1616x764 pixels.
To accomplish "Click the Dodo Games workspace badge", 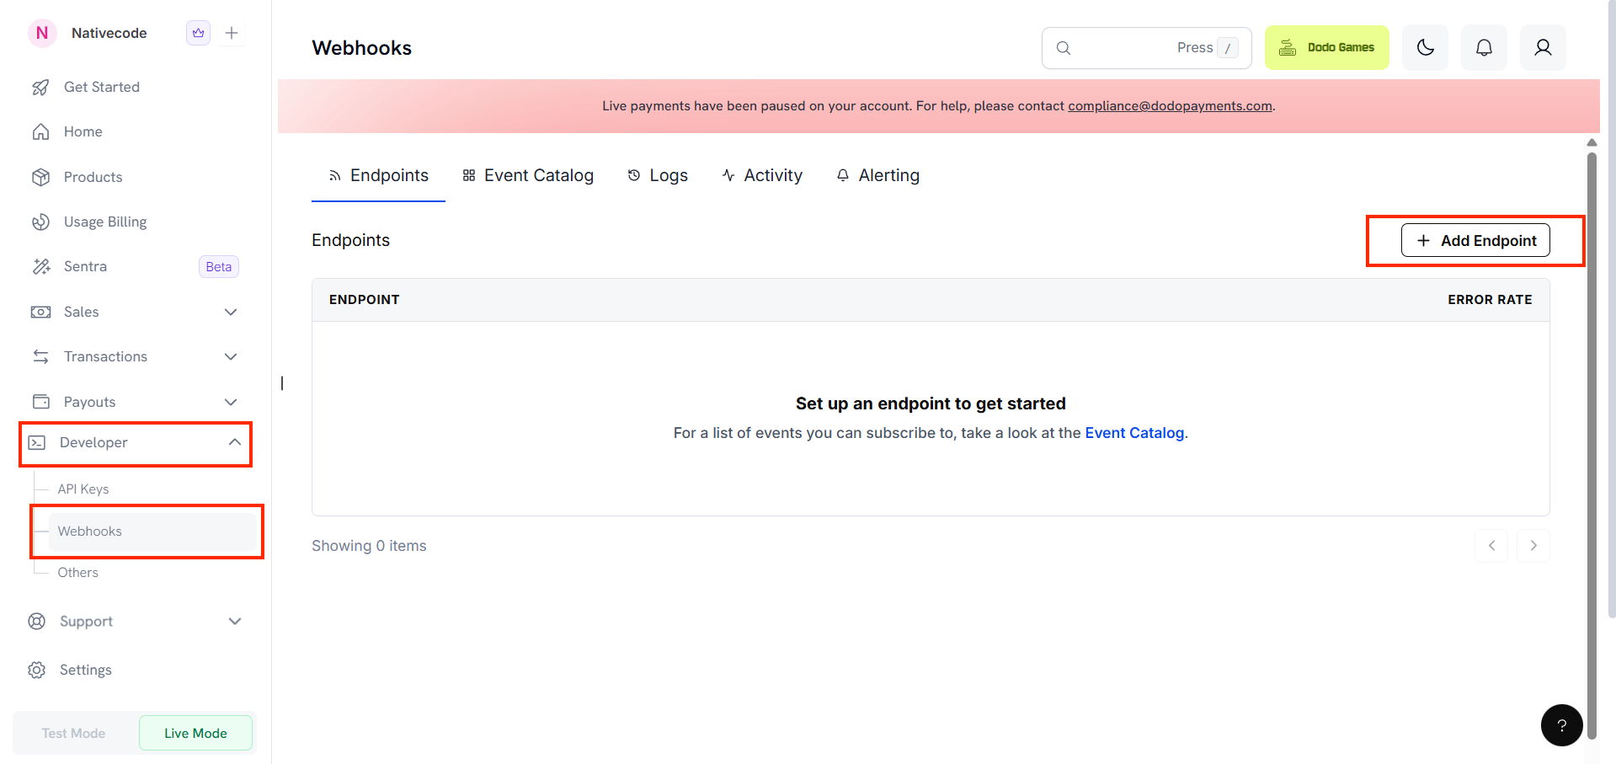I will tap(1326, 47).
